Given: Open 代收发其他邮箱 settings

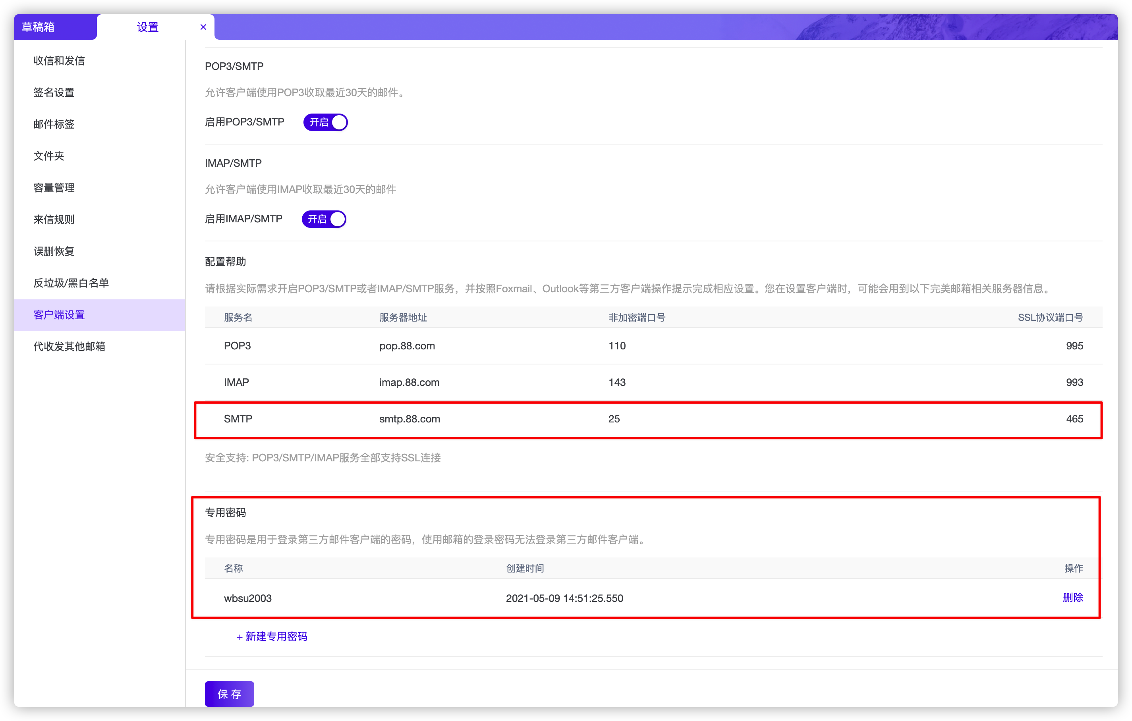Looking at the screenshot, I should [70, 346].
